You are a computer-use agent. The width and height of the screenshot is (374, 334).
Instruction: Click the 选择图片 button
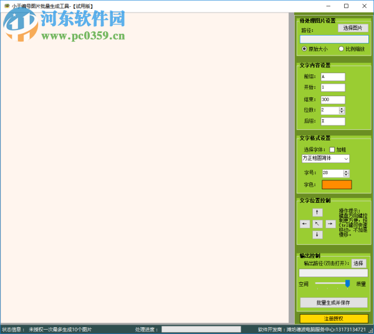click(353, 28)
